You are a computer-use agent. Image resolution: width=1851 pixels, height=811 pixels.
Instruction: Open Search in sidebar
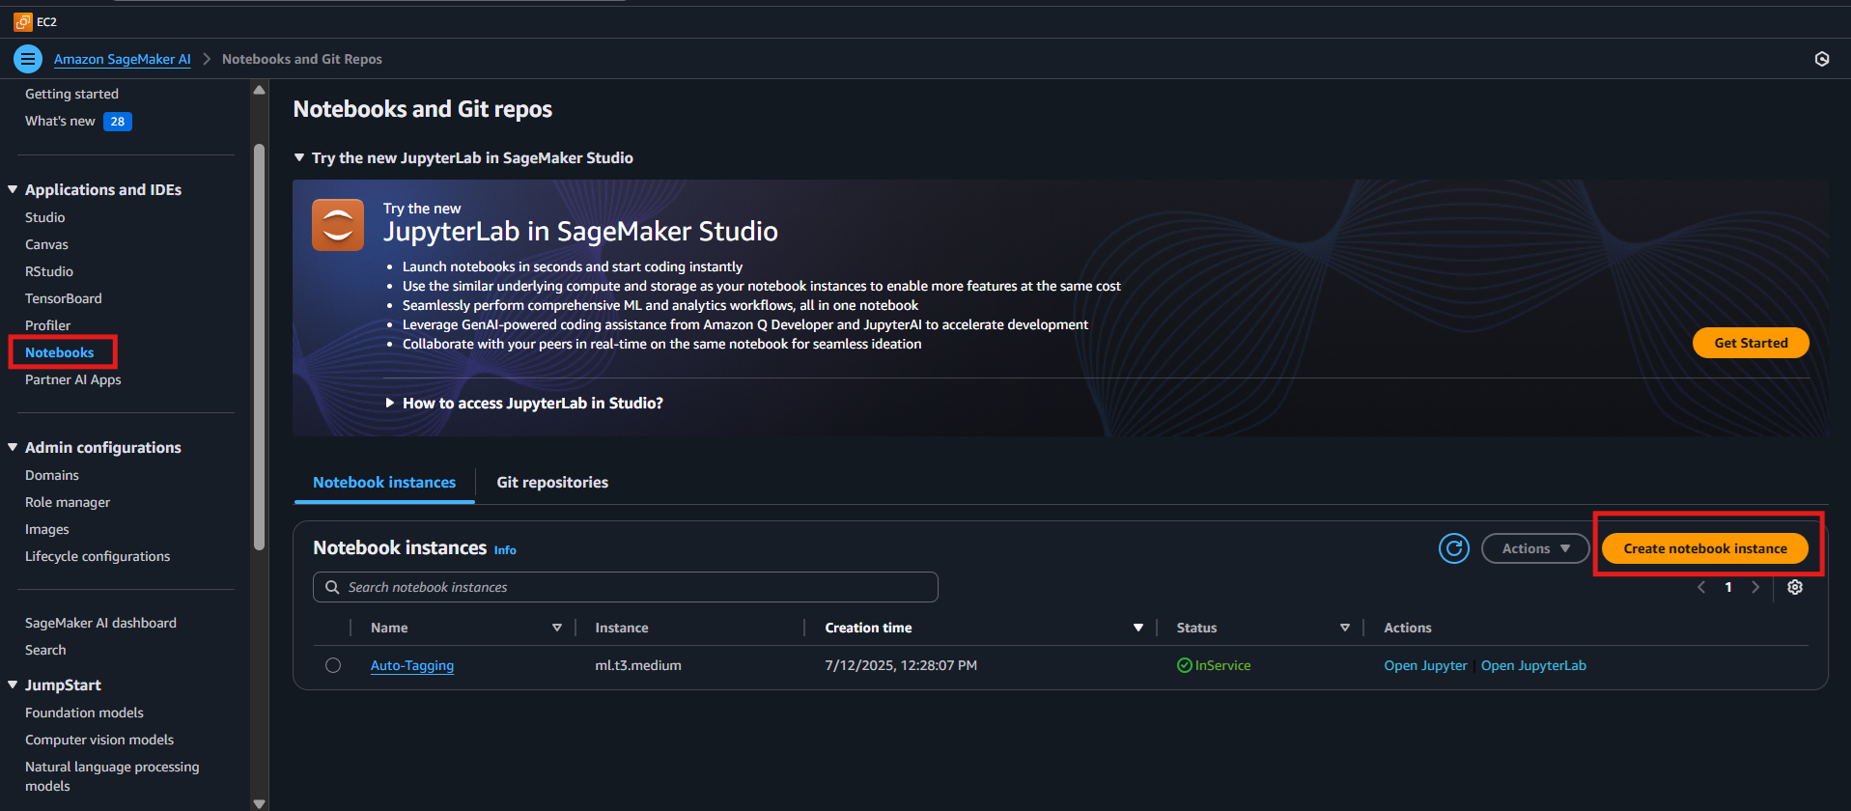pos(45,650)
